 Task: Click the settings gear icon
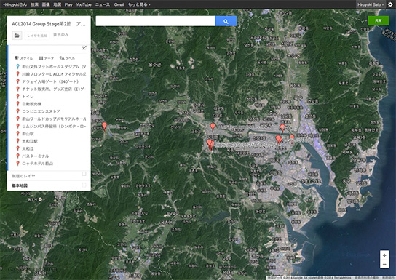390,4
